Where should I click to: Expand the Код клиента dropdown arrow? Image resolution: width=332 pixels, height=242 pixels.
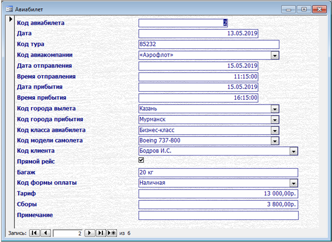pos(293,151)
